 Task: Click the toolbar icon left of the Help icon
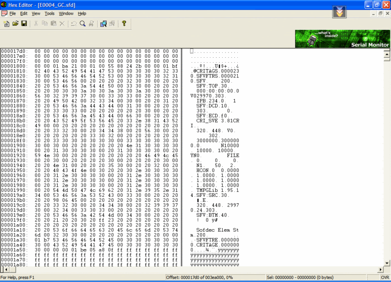click(x=112, y=23)
